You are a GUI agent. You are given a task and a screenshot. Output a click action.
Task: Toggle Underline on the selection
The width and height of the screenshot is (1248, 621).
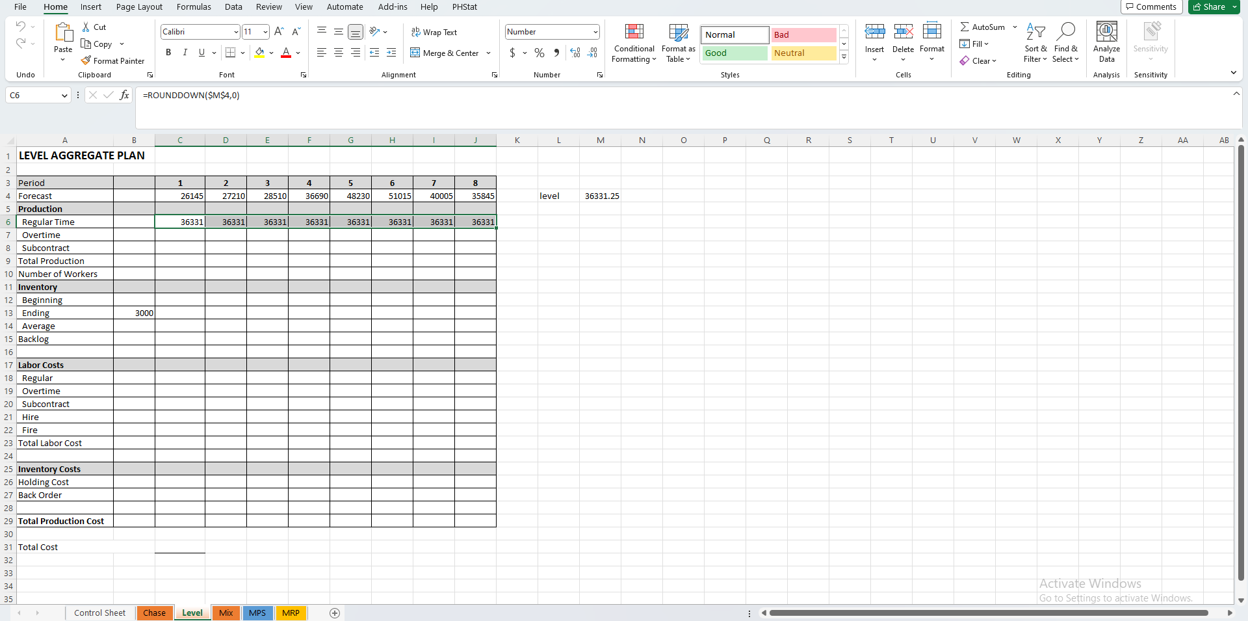click(201, 53)
